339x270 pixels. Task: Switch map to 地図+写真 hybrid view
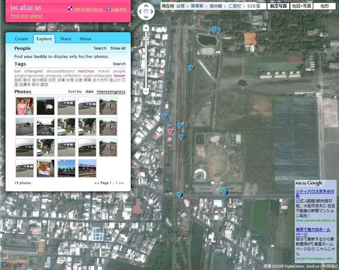point(302,6)
